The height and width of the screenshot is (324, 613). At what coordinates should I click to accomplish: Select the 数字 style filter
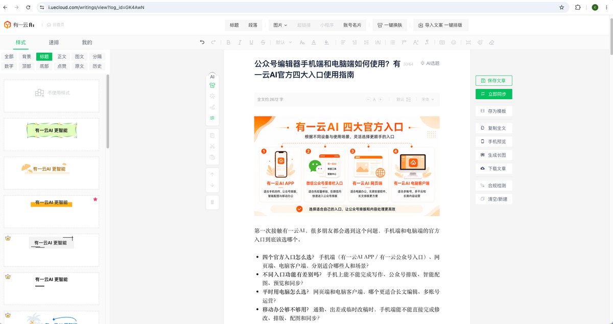[9, 66]
